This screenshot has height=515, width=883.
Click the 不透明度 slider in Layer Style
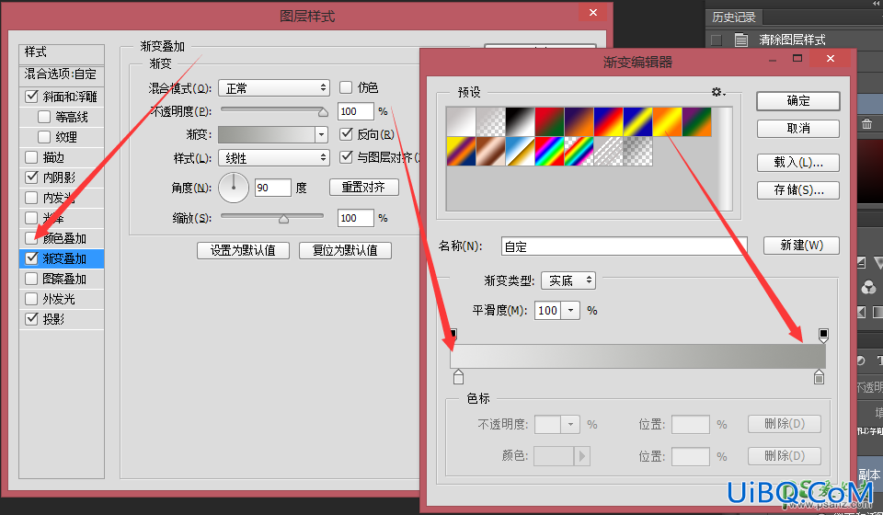pos(274,110)
